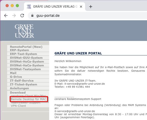Open a new tab with plus button
The image size is (147, 120).
pyautogui.click(x=91, y=7)
